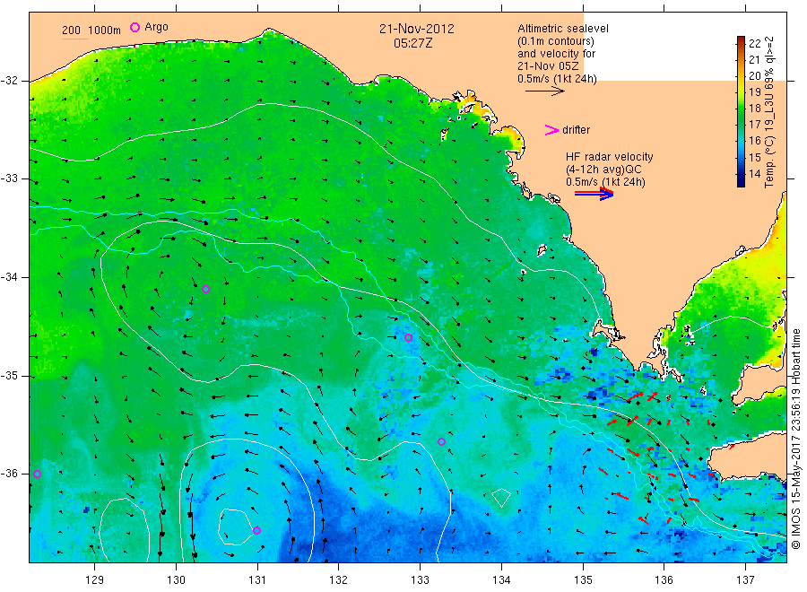Click the green section of color bar near 18
This screenshot has height=592, width=807.
(741, 109)
